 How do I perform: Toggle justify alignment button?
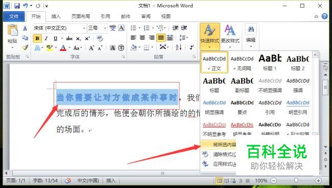coord(161,38)
